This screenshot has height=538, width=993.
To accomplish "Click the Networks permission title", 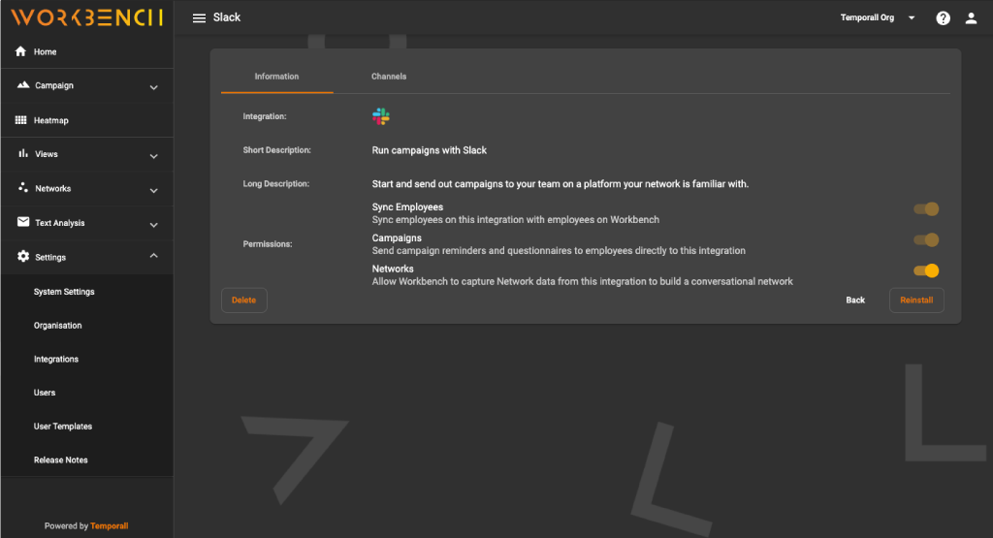I will pyautogui.click(x=393, y=269).
